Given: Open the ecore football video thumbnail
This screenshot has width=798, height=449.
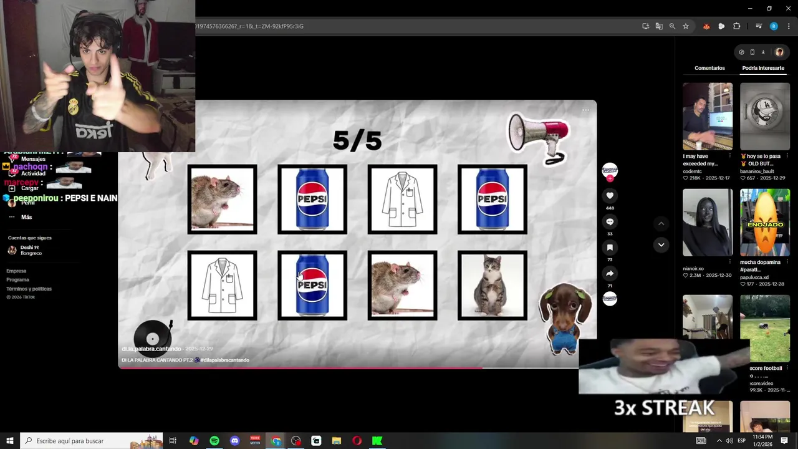Looking at the screenshot, I should click(765, 329).
